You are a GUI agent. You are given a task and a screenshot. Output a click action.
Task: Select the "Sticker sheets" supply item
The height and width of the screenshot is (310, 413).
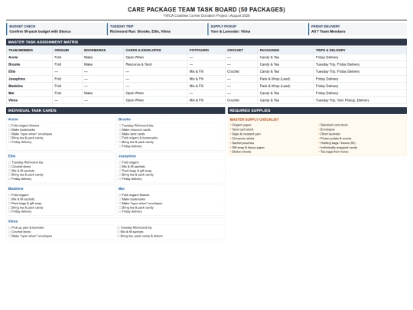coord(241,152)
